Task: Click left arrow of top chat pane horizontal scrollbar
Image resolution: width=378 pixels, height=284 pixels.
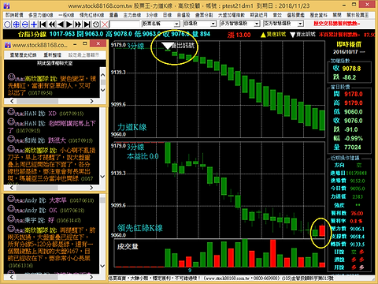Action: pos(12,101)
